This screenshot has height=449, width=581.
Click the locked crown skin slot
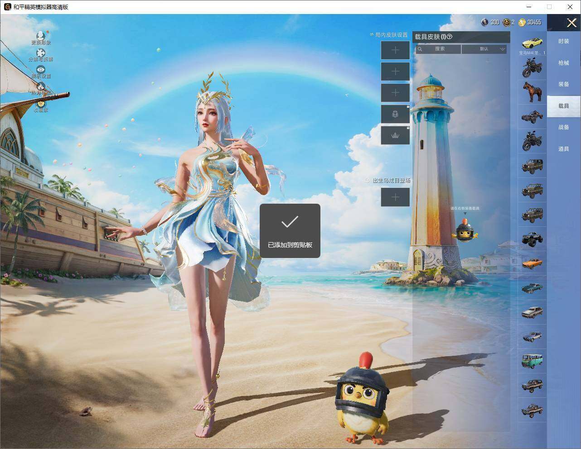click(395, 135)
